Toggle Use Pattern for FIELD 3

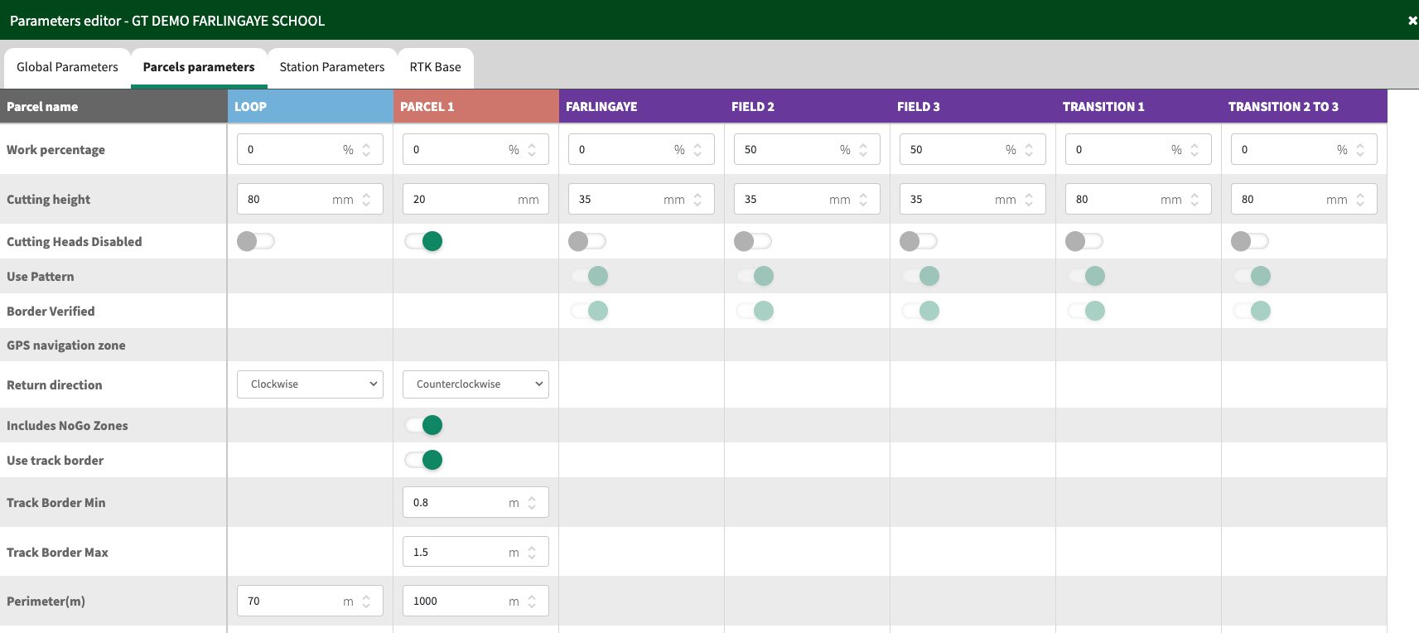[x=920, y=276]
